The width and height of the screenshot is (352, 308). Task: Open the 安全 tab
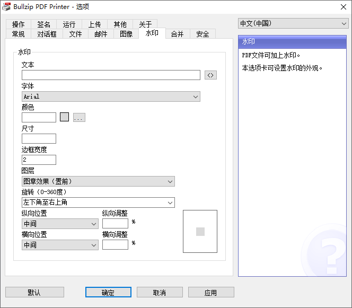(203, 34)
